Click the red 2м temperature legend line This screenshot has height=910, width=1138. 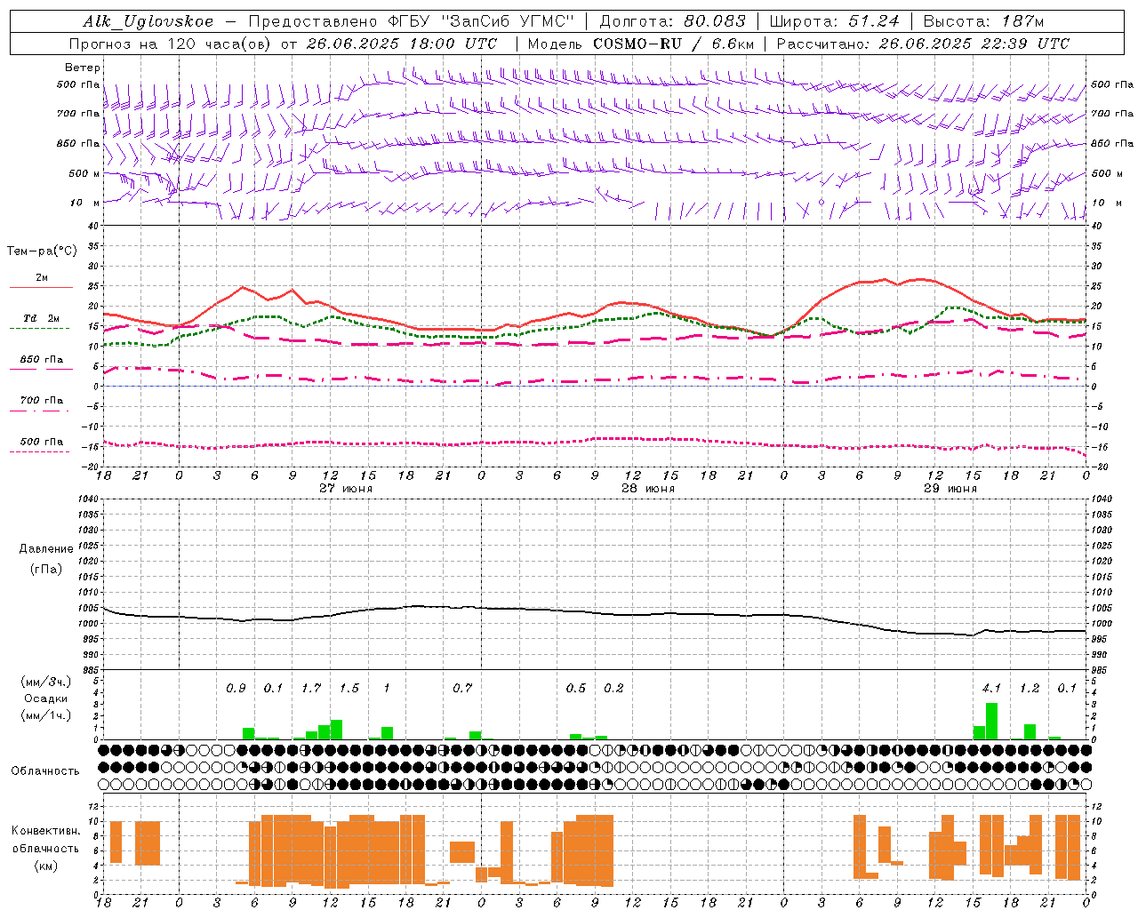coord(41,287)
